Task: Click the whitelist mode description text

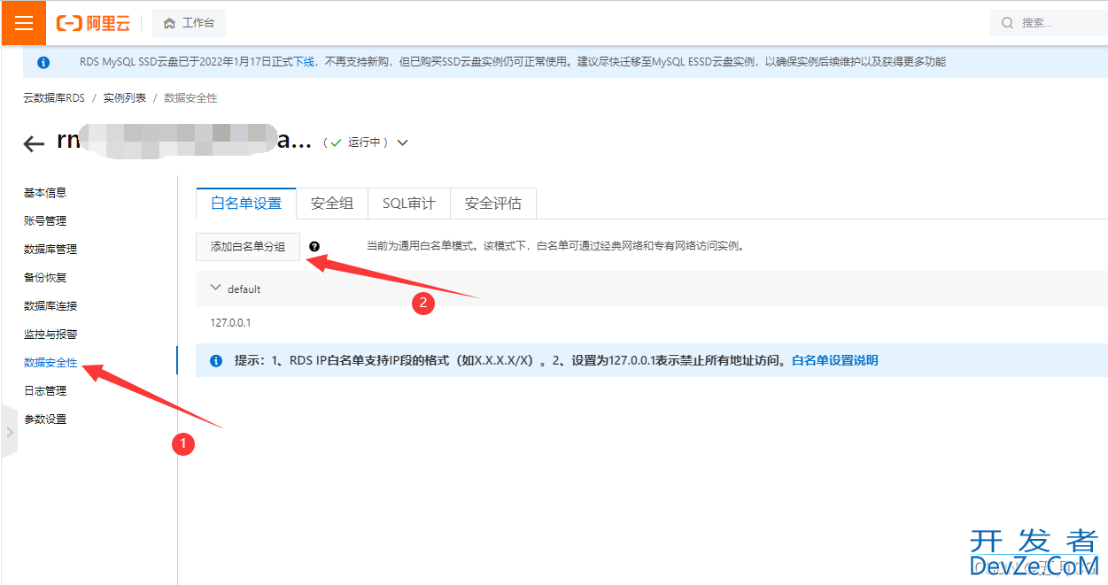Action: tap(555, 247)
